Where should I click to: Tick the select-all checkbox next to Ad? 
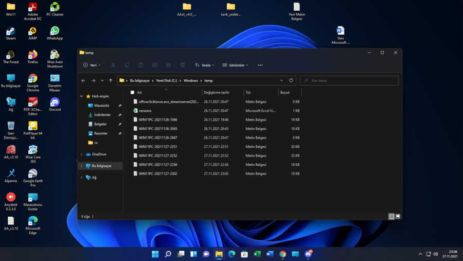pos(132,93)
